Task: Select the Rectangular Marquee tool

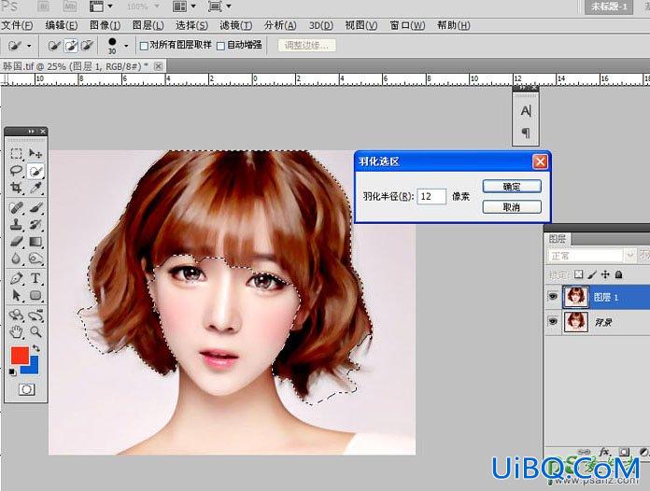Action: 16,154
